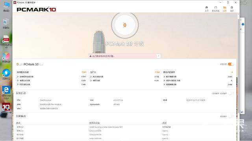Click the Quick Sync Video H.264 Encoder entry
The width and height of the screenshot is (252, 141).
click(106, 127)
